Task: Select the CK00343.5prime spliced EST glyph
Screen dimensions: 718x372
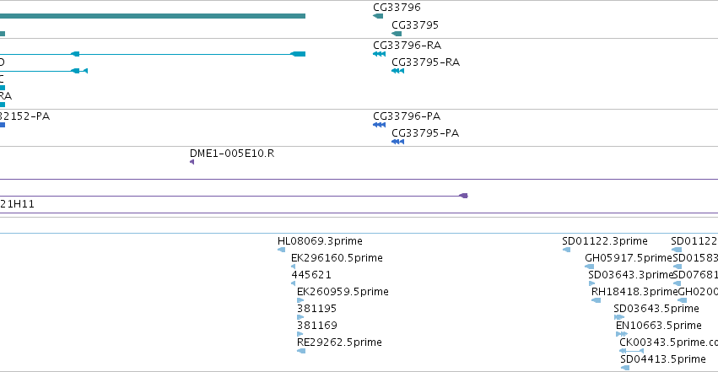Action: pyautogui.click(x=631, y=351)
